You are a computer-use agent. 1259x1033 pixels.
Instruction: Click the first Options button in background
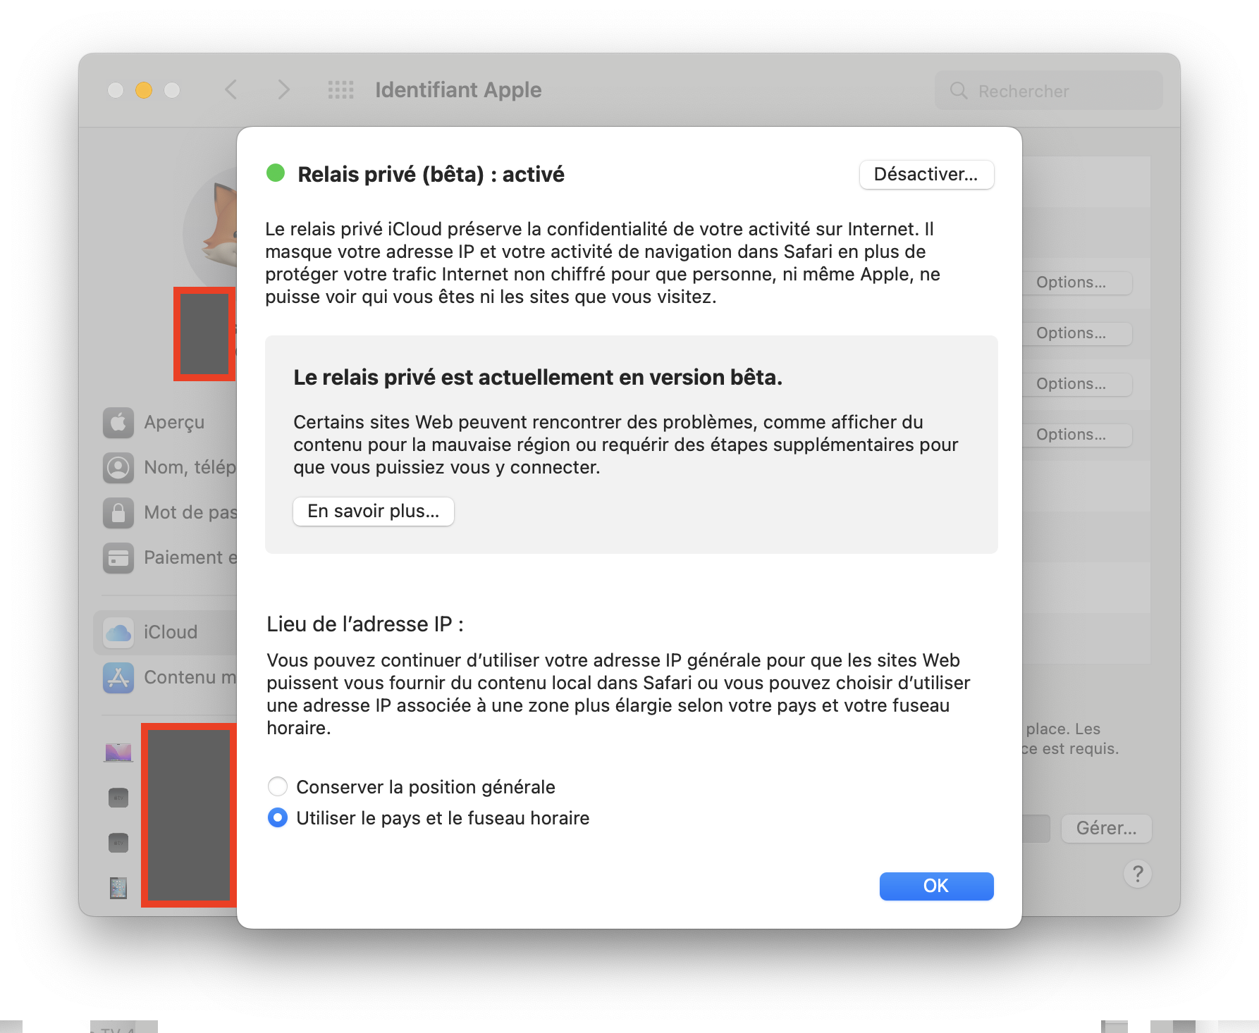[1076, 283]
